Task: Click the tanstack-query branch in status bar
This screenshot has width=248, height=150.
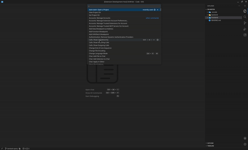Action: pyautogui.click(x=11, y=148)
